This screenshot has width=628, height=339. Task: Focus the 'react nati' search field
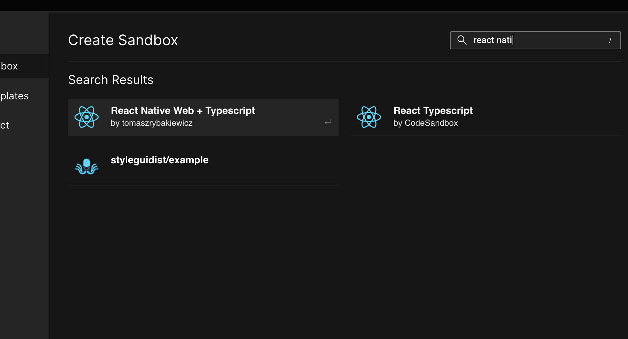coord(535,40)
